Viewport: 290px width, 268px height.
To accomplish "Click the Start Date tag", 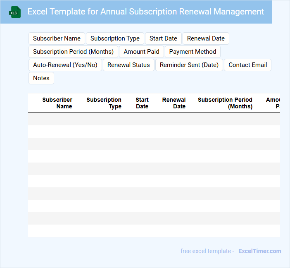I will coord(163,38).
